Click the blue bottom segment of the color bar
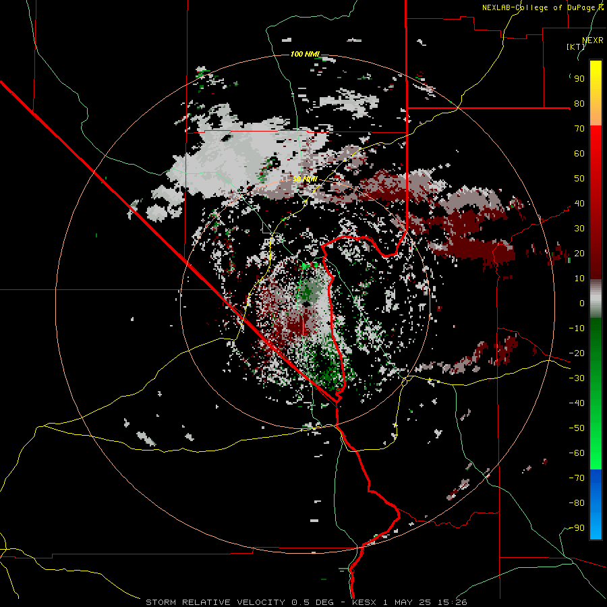 (596, 504)
